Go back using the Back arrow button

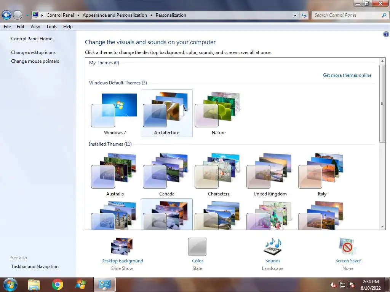tap(7, 15)
